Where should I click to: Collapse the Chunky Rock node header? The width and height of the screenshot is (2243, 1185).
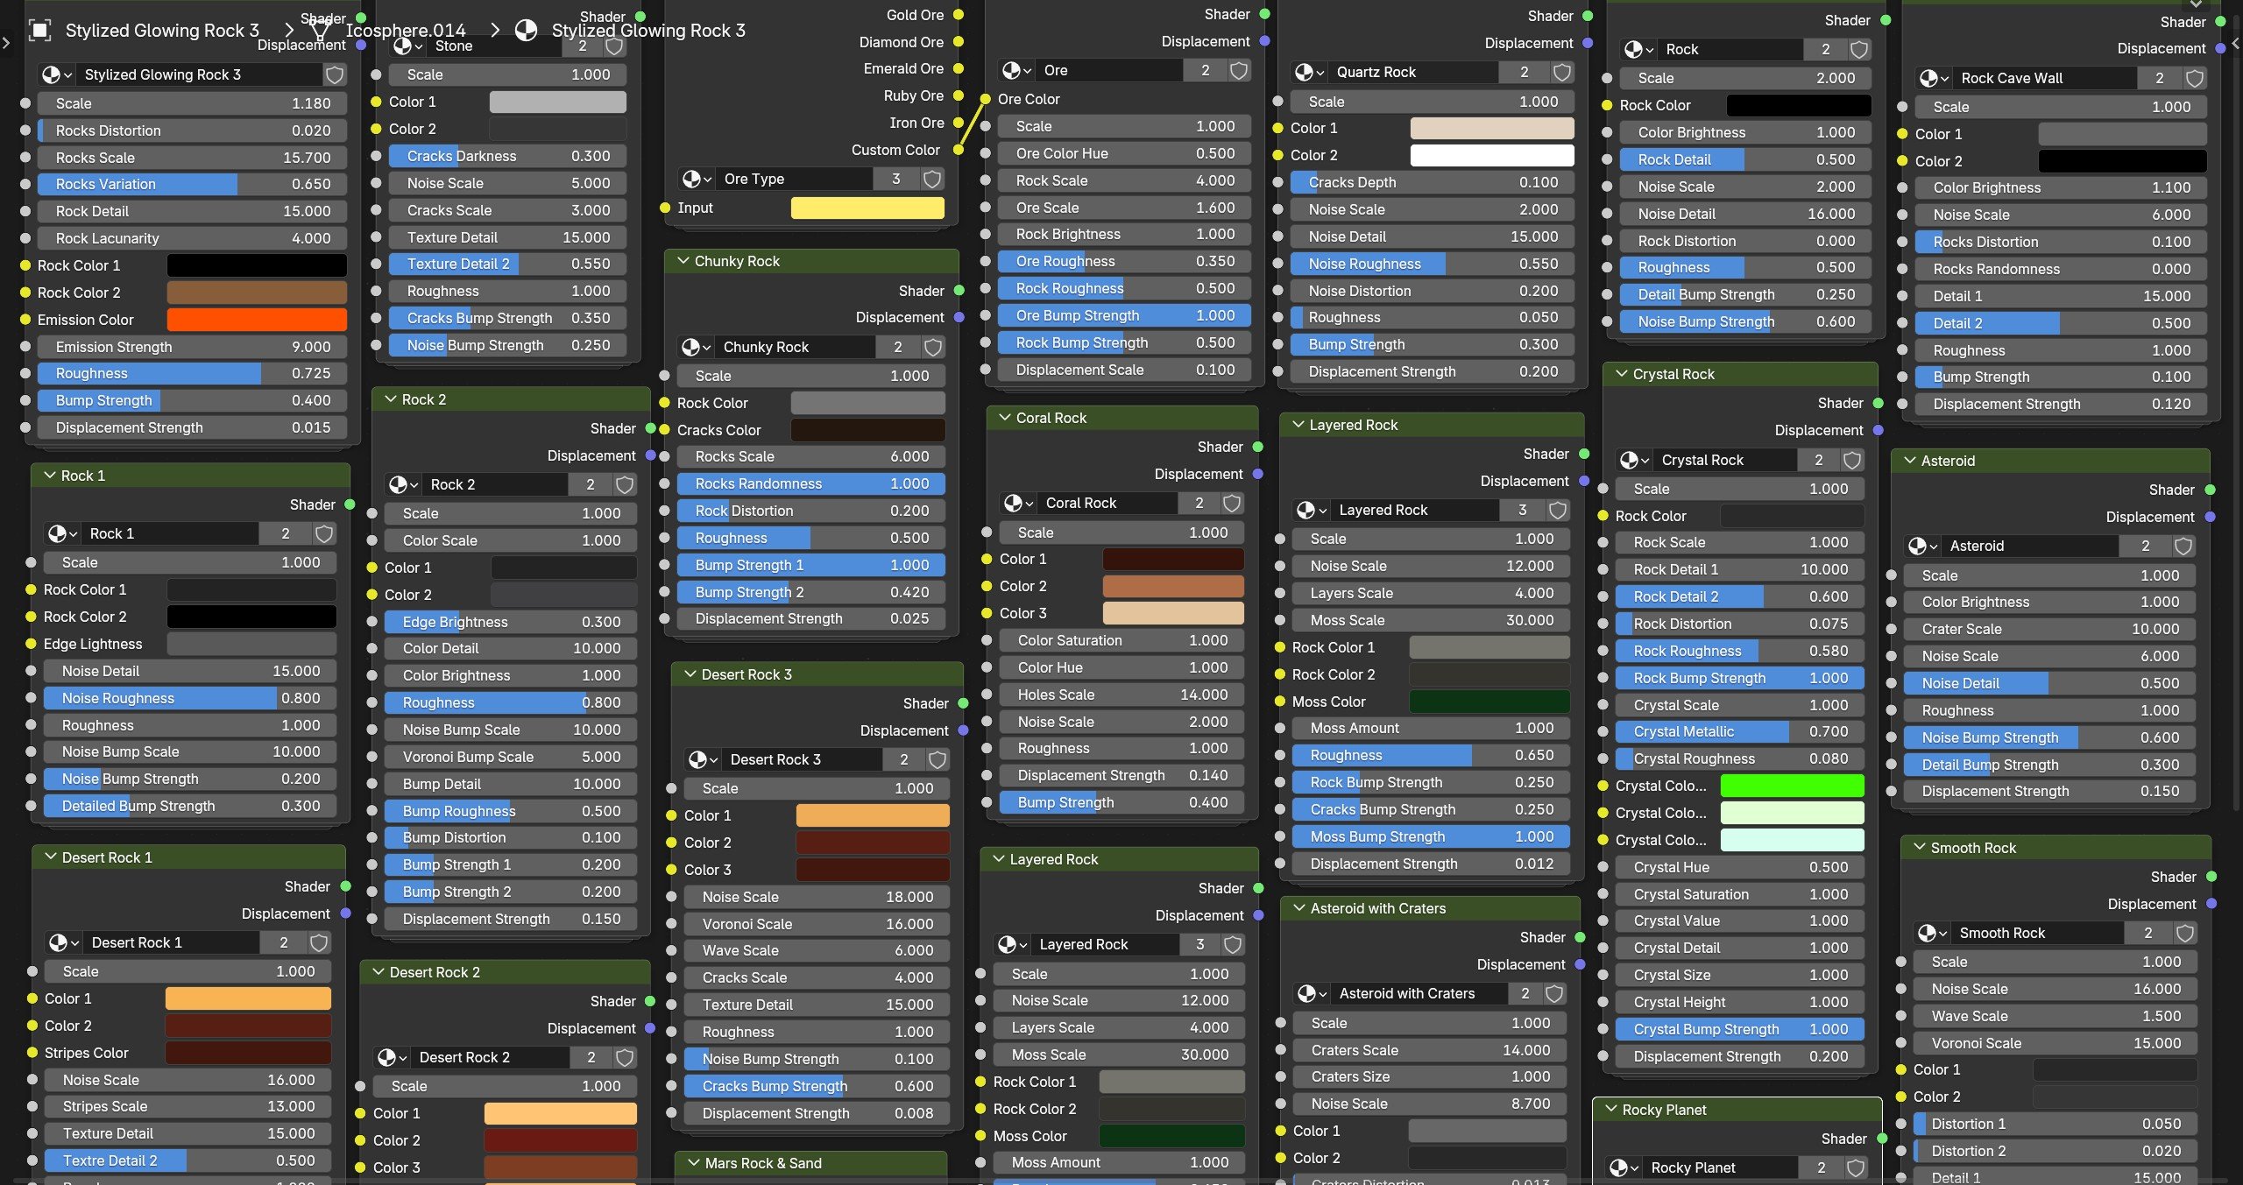(683, 261)
